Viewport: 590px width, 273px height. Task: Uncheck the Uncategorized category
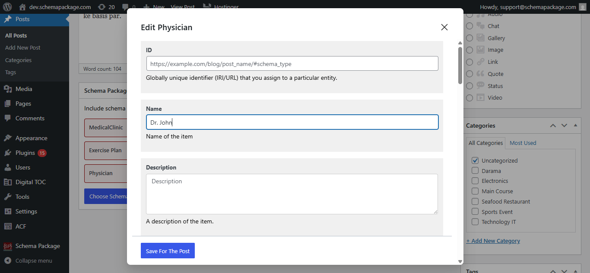coord(475,160)
